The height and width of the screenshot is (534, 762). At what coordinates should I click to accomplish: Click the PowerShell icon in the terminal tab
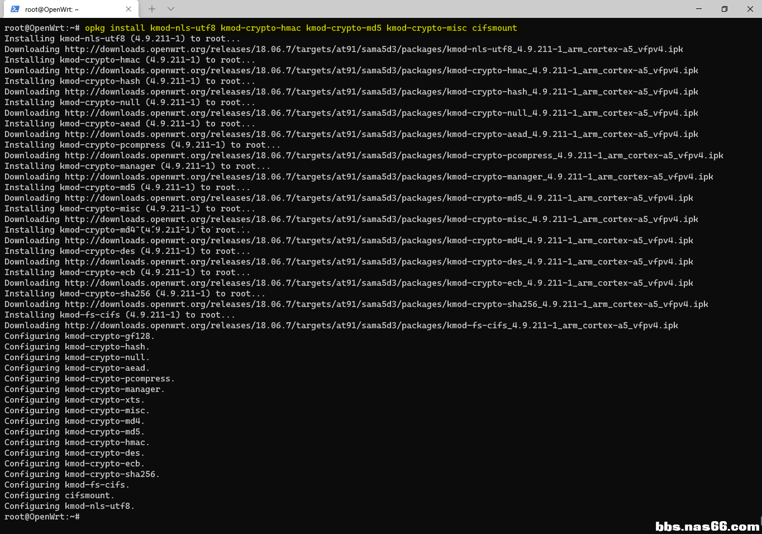tap(15, 9)
